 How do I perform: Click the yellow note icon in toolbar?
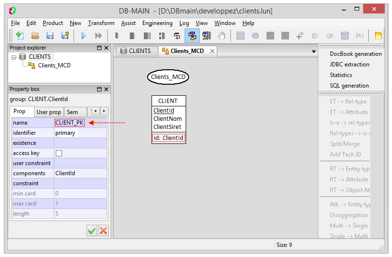click(378, 36)
